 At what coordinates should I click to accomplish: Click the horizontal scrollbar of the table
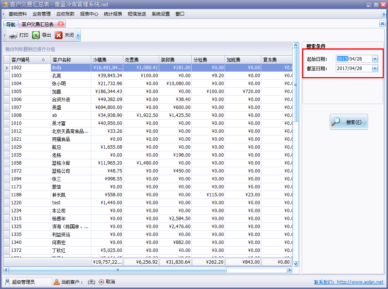pos(117,270)
